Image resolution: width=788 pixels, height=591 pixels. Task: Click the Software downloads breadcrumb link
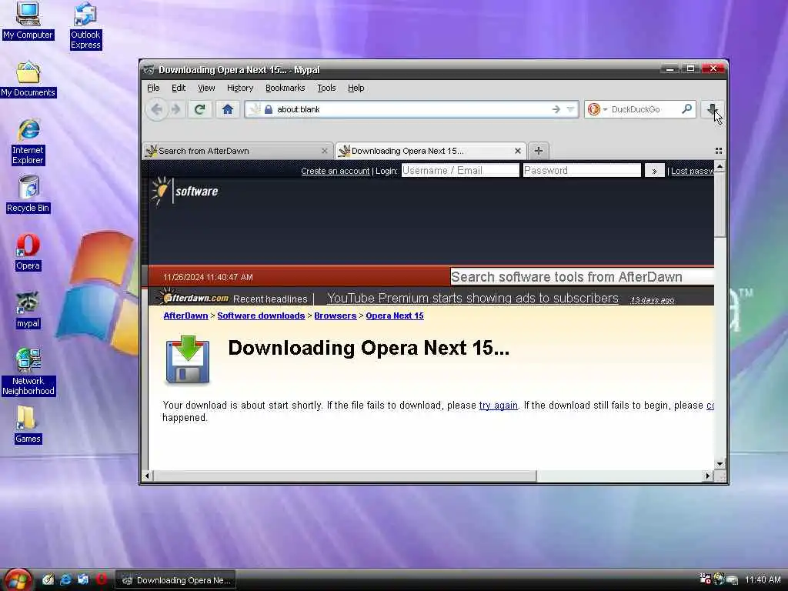click(261, 316)
